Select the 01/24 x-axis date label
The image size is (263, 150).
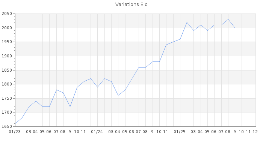pos(97,132)
